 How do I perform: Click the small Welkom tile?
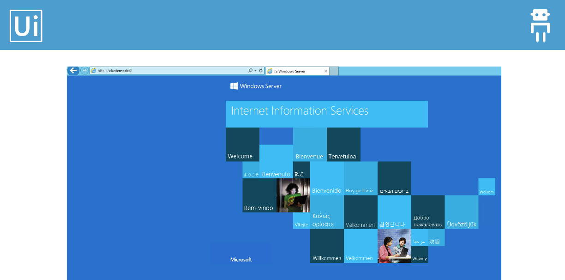(x=487, y=187)
